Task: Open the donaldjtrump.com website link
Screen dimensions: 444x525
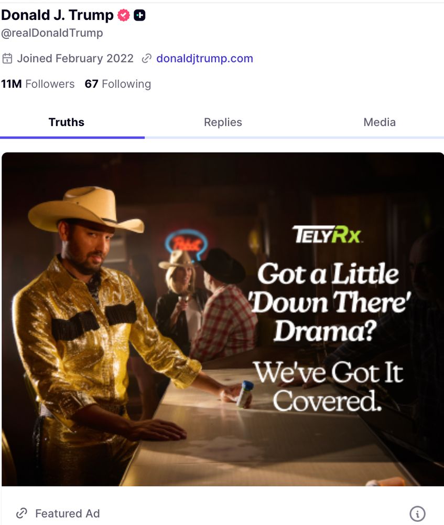Action: click(205, 58)
